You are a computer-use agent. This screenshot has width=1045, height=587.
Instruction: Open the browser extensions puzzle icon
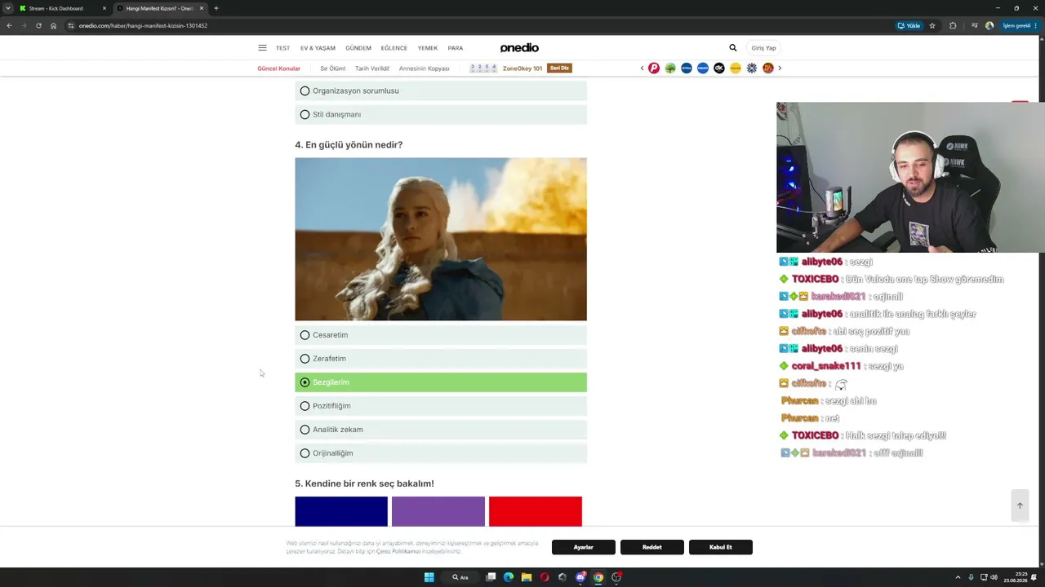click(x=953, y=25)
